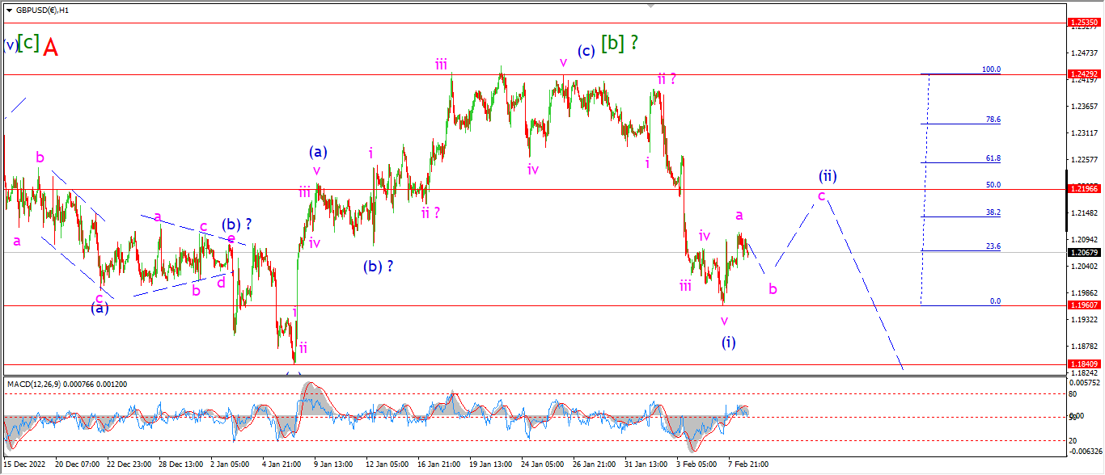Viewport: 1105px width, 475px height.
Task: Click the 1.21966 red price level tag
Action: pos(1084,188)
